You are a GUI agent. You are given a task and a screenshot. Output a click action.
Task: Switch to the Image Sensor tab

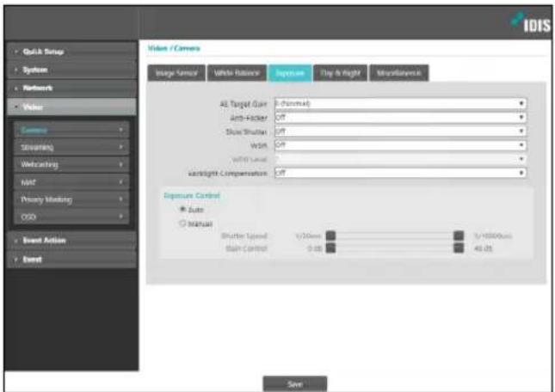176,73
